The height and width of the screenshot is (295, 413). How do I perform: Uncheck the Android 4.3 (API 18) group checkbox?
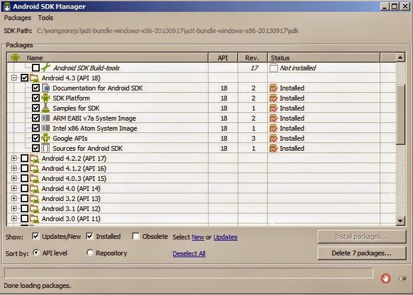tap(24, 78)
